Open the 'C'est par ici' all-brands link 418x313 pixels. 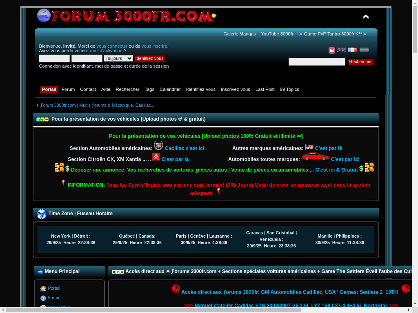(345, 159)
